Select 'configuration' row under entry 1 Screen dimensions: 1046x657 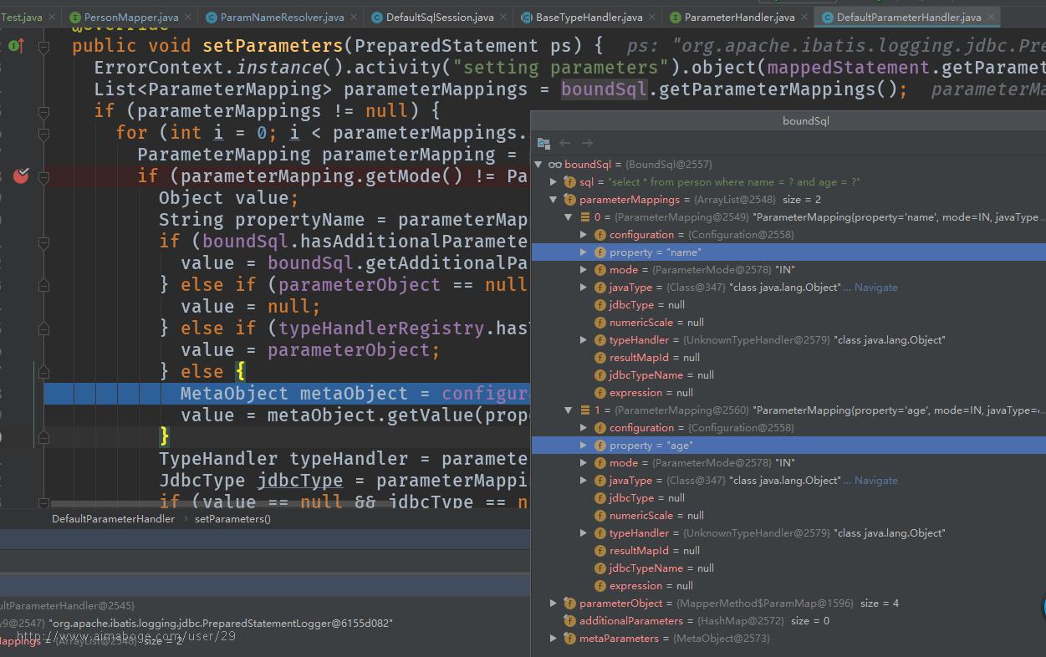pos(788,428)
